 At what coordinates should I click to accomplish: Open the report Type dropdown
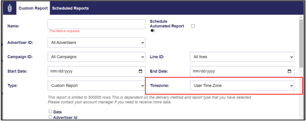tap(97, 86)
